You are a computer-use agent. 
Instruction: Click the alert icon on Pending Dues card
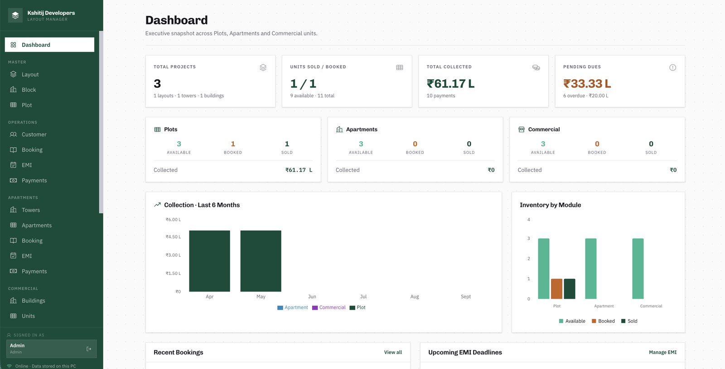coord(672,67)
